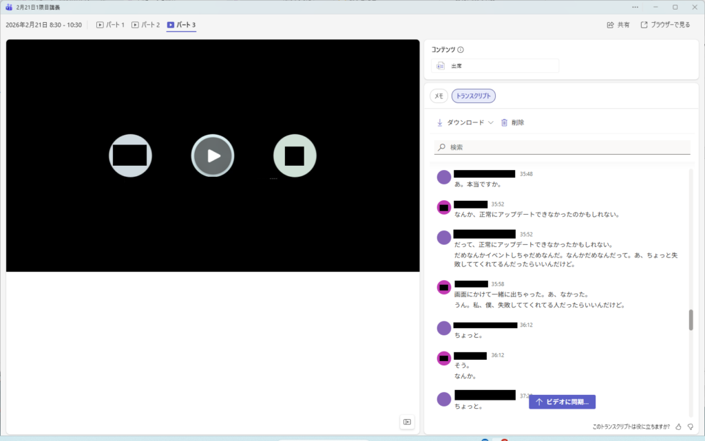Click the trash icon next to 削除
This screenshot has height=441, width=705.
[504, 122]
